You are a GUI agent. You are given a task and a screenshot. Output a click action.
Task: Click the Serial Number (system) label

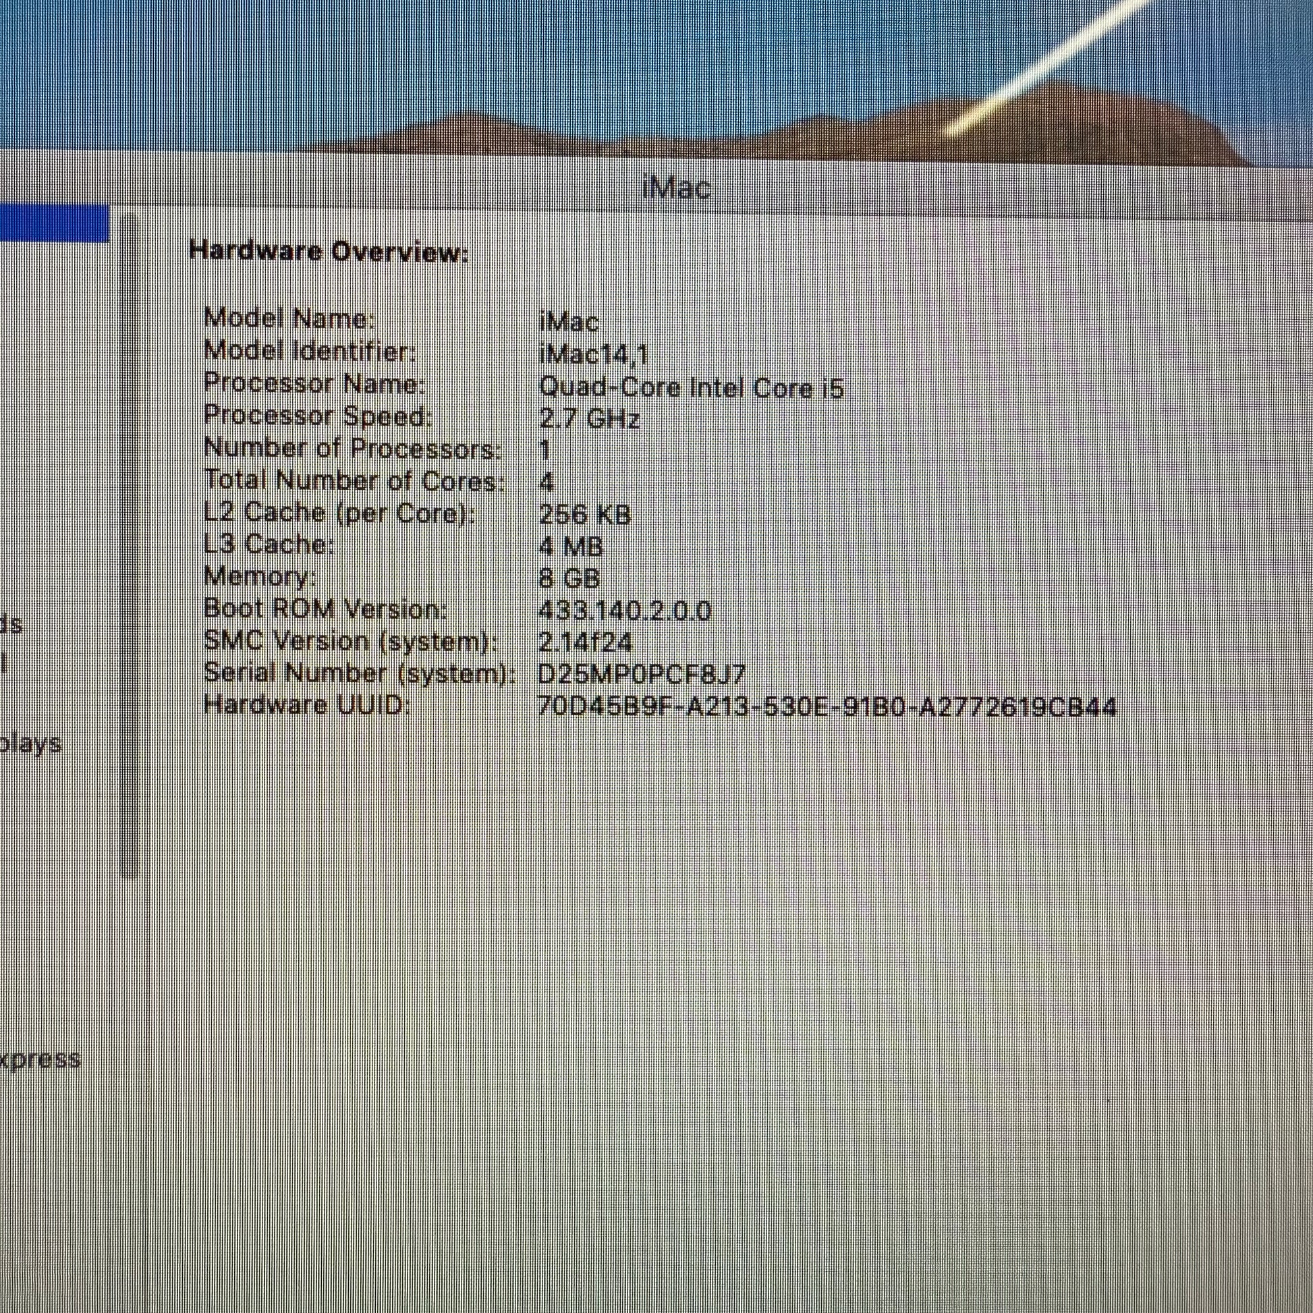click(360, 673)
